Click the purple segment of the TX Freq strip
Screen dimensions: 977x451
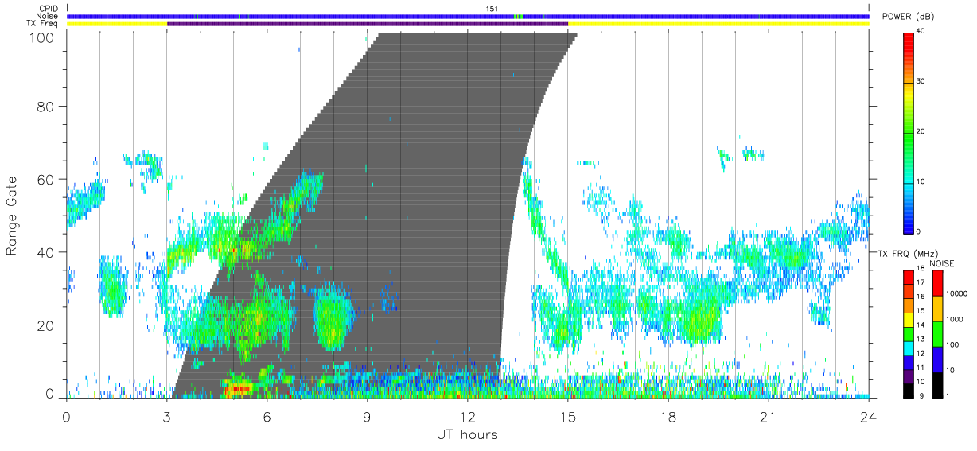point(368,24)
